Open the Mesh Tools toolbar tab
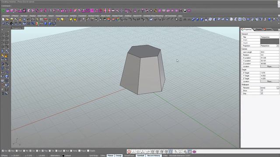Viewport: 280px width, 157px height. point(105,16)
